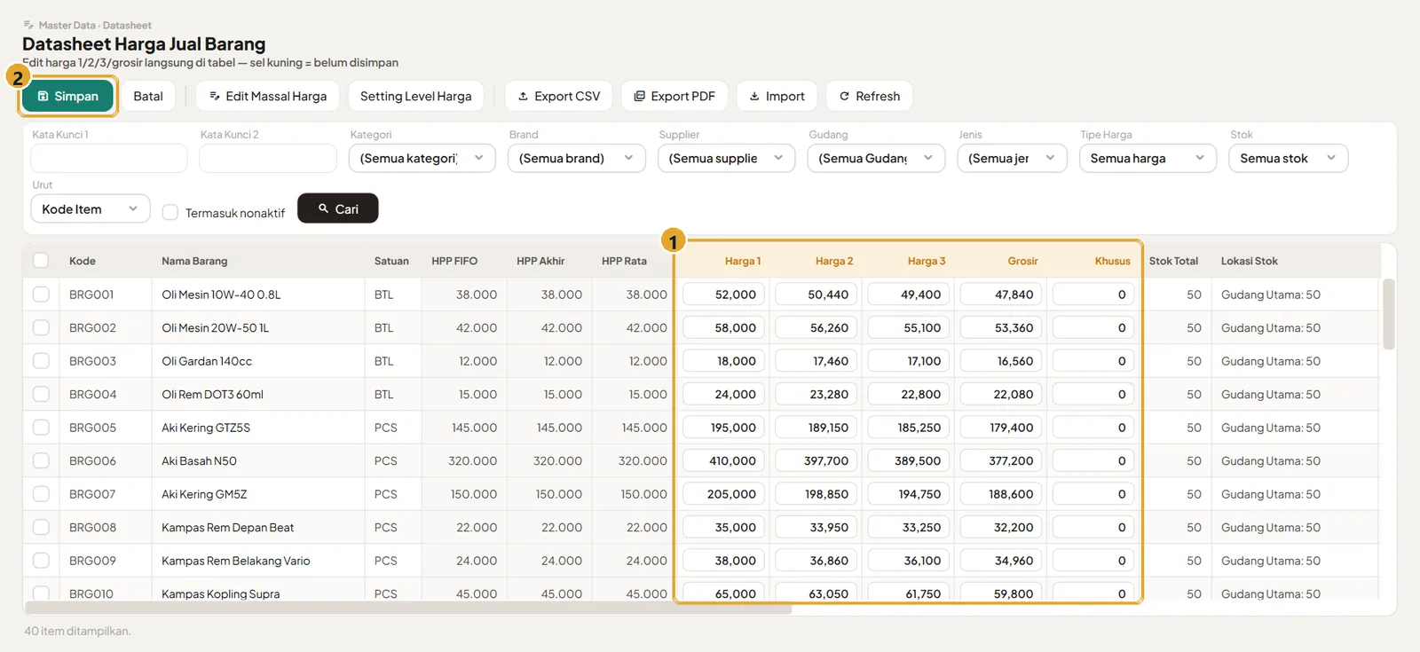The height and width of the screenshot is (652, 1420).
Task: Click the Simpan save button
Action: tap(68, 96)
